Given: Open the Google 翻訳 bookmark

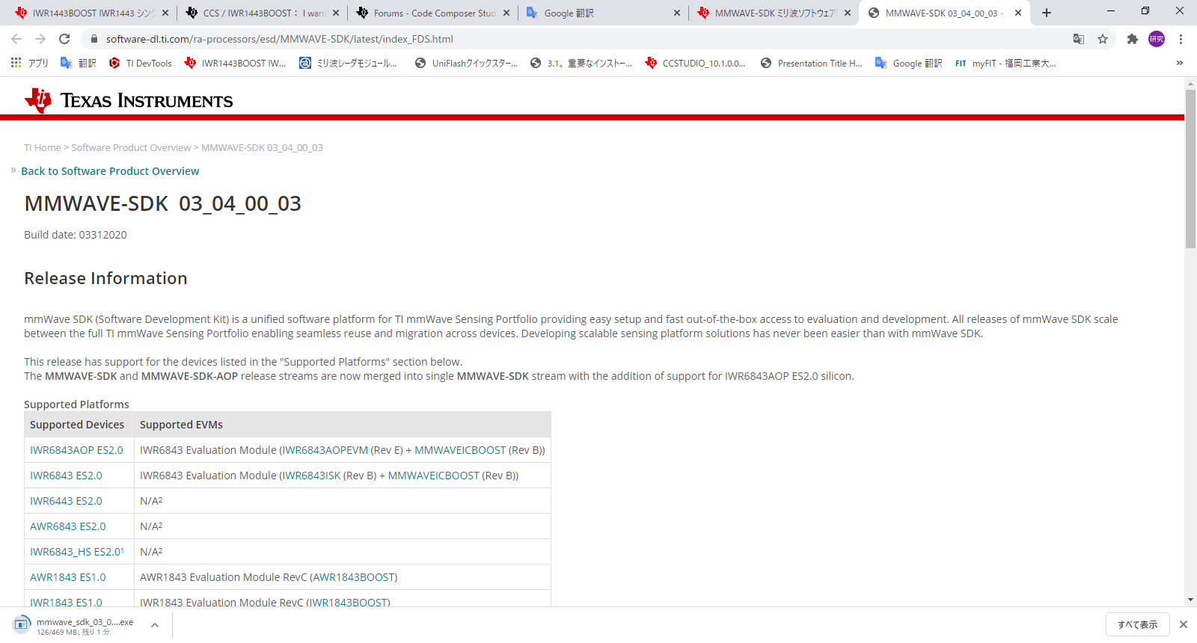Looking at the screenshot, I should (909, 64).
